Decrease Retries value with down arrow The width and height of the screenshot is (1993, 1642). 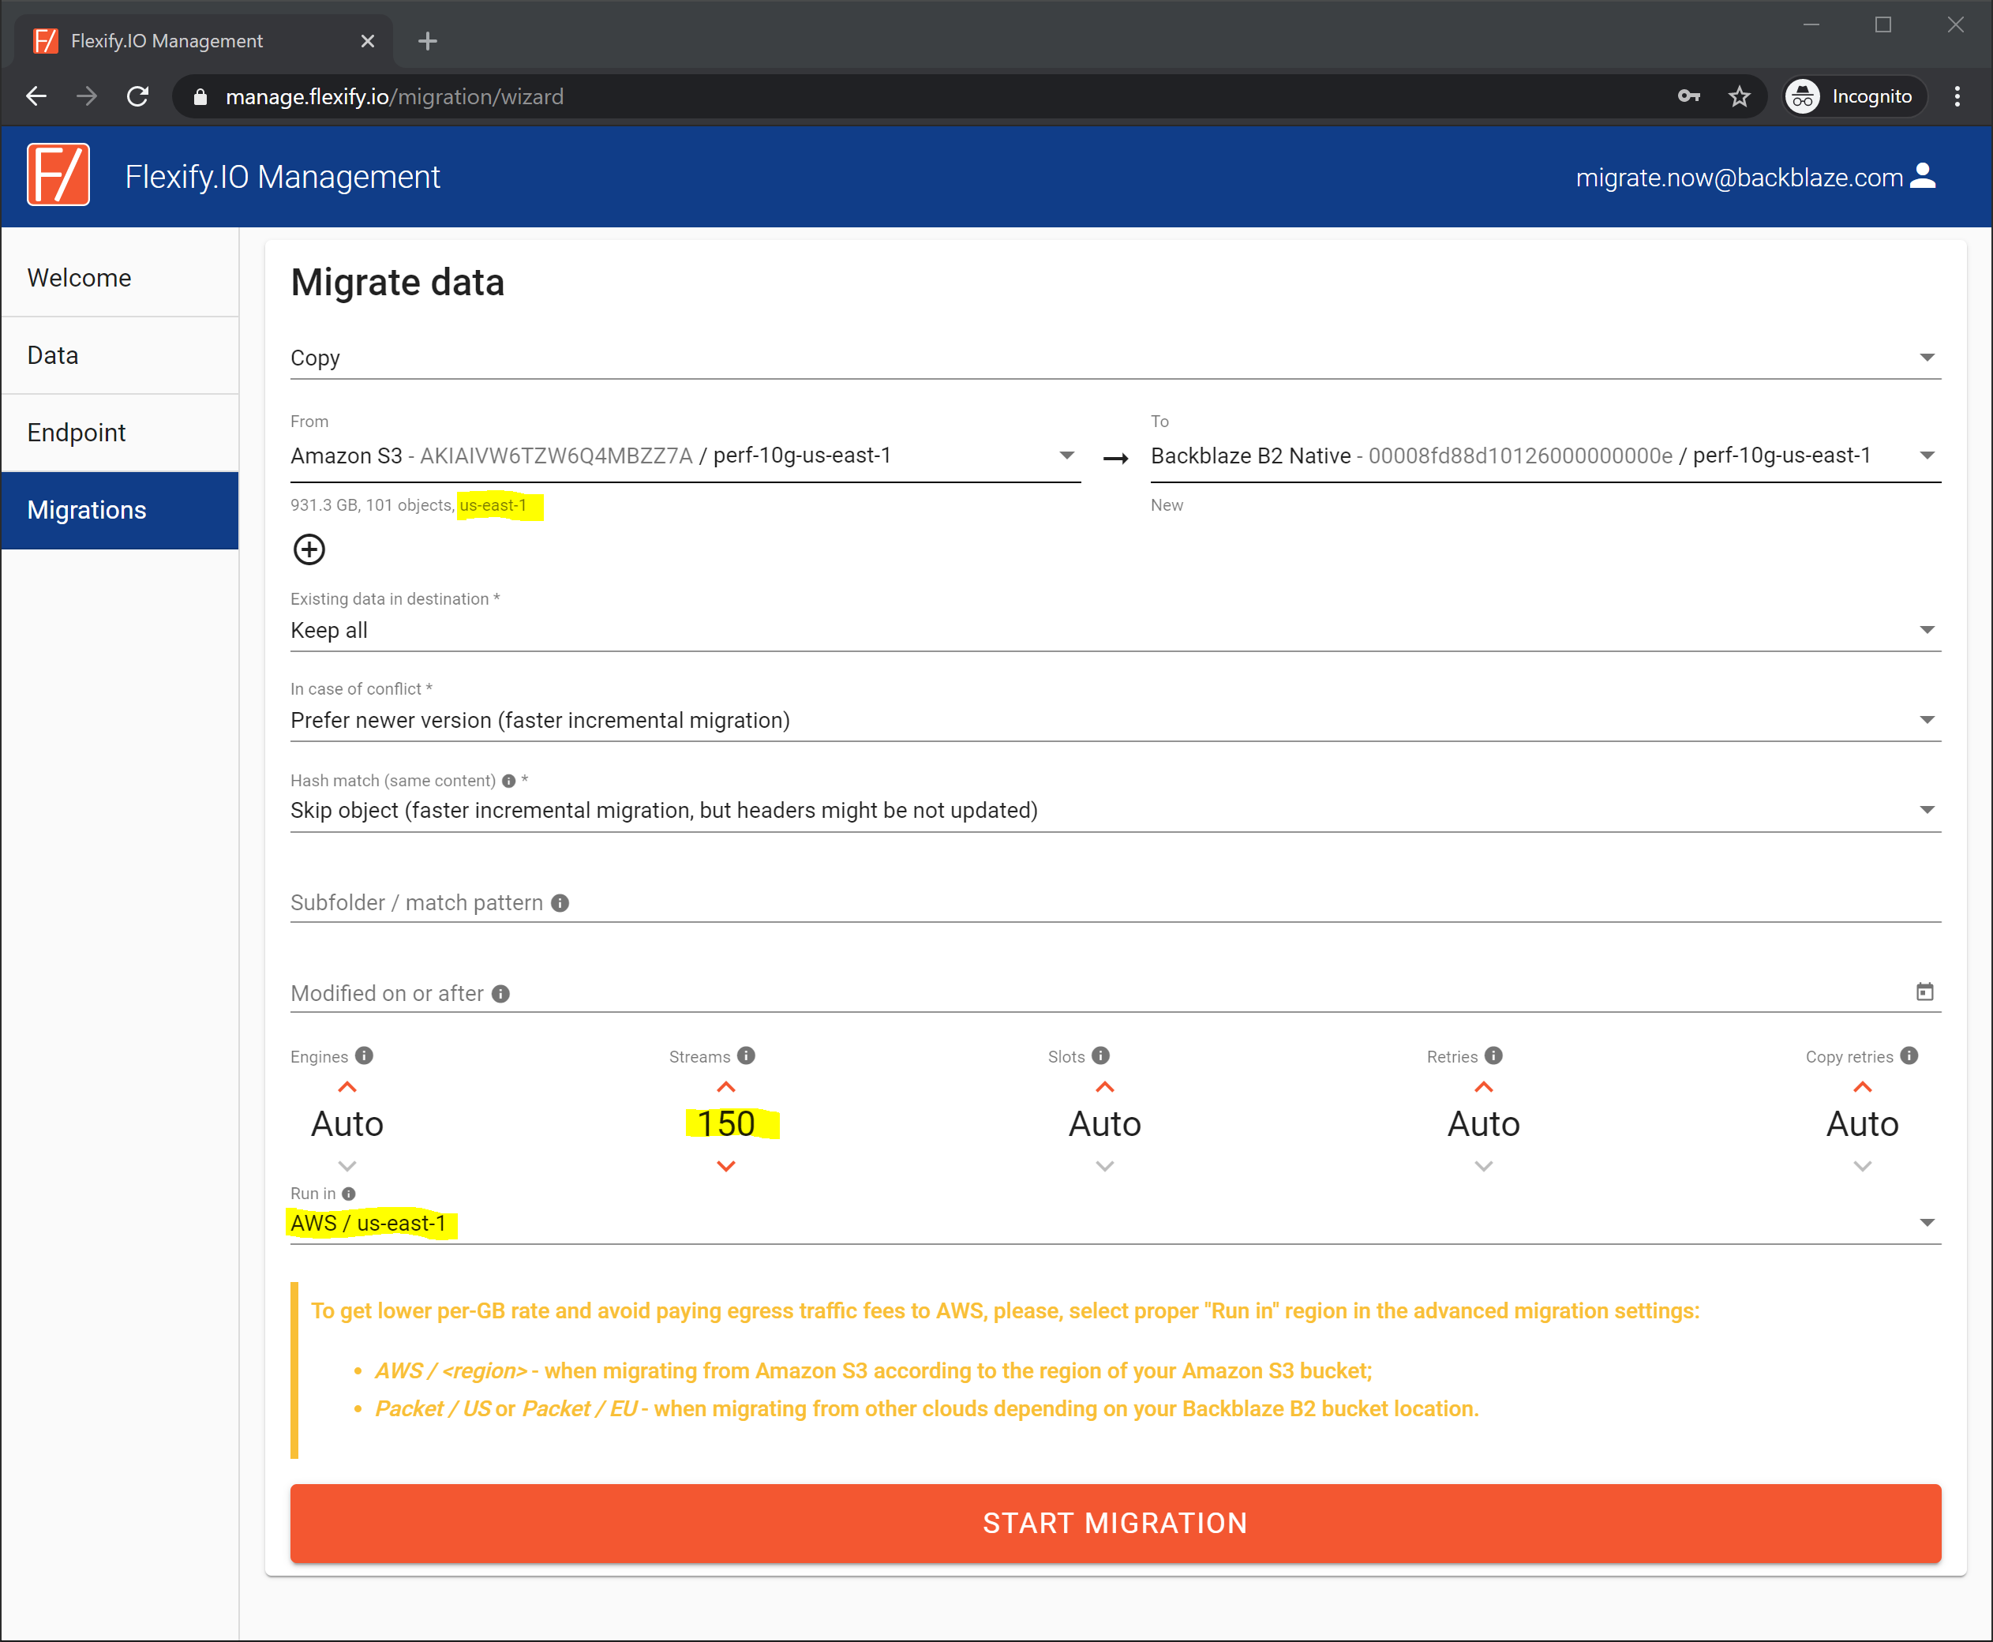pos(1485,1168)
